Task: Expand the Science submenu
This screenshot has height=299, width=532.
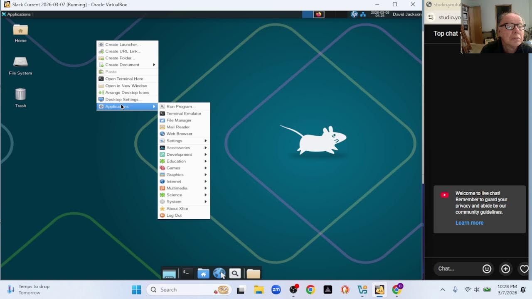Action: coord(184,195)
